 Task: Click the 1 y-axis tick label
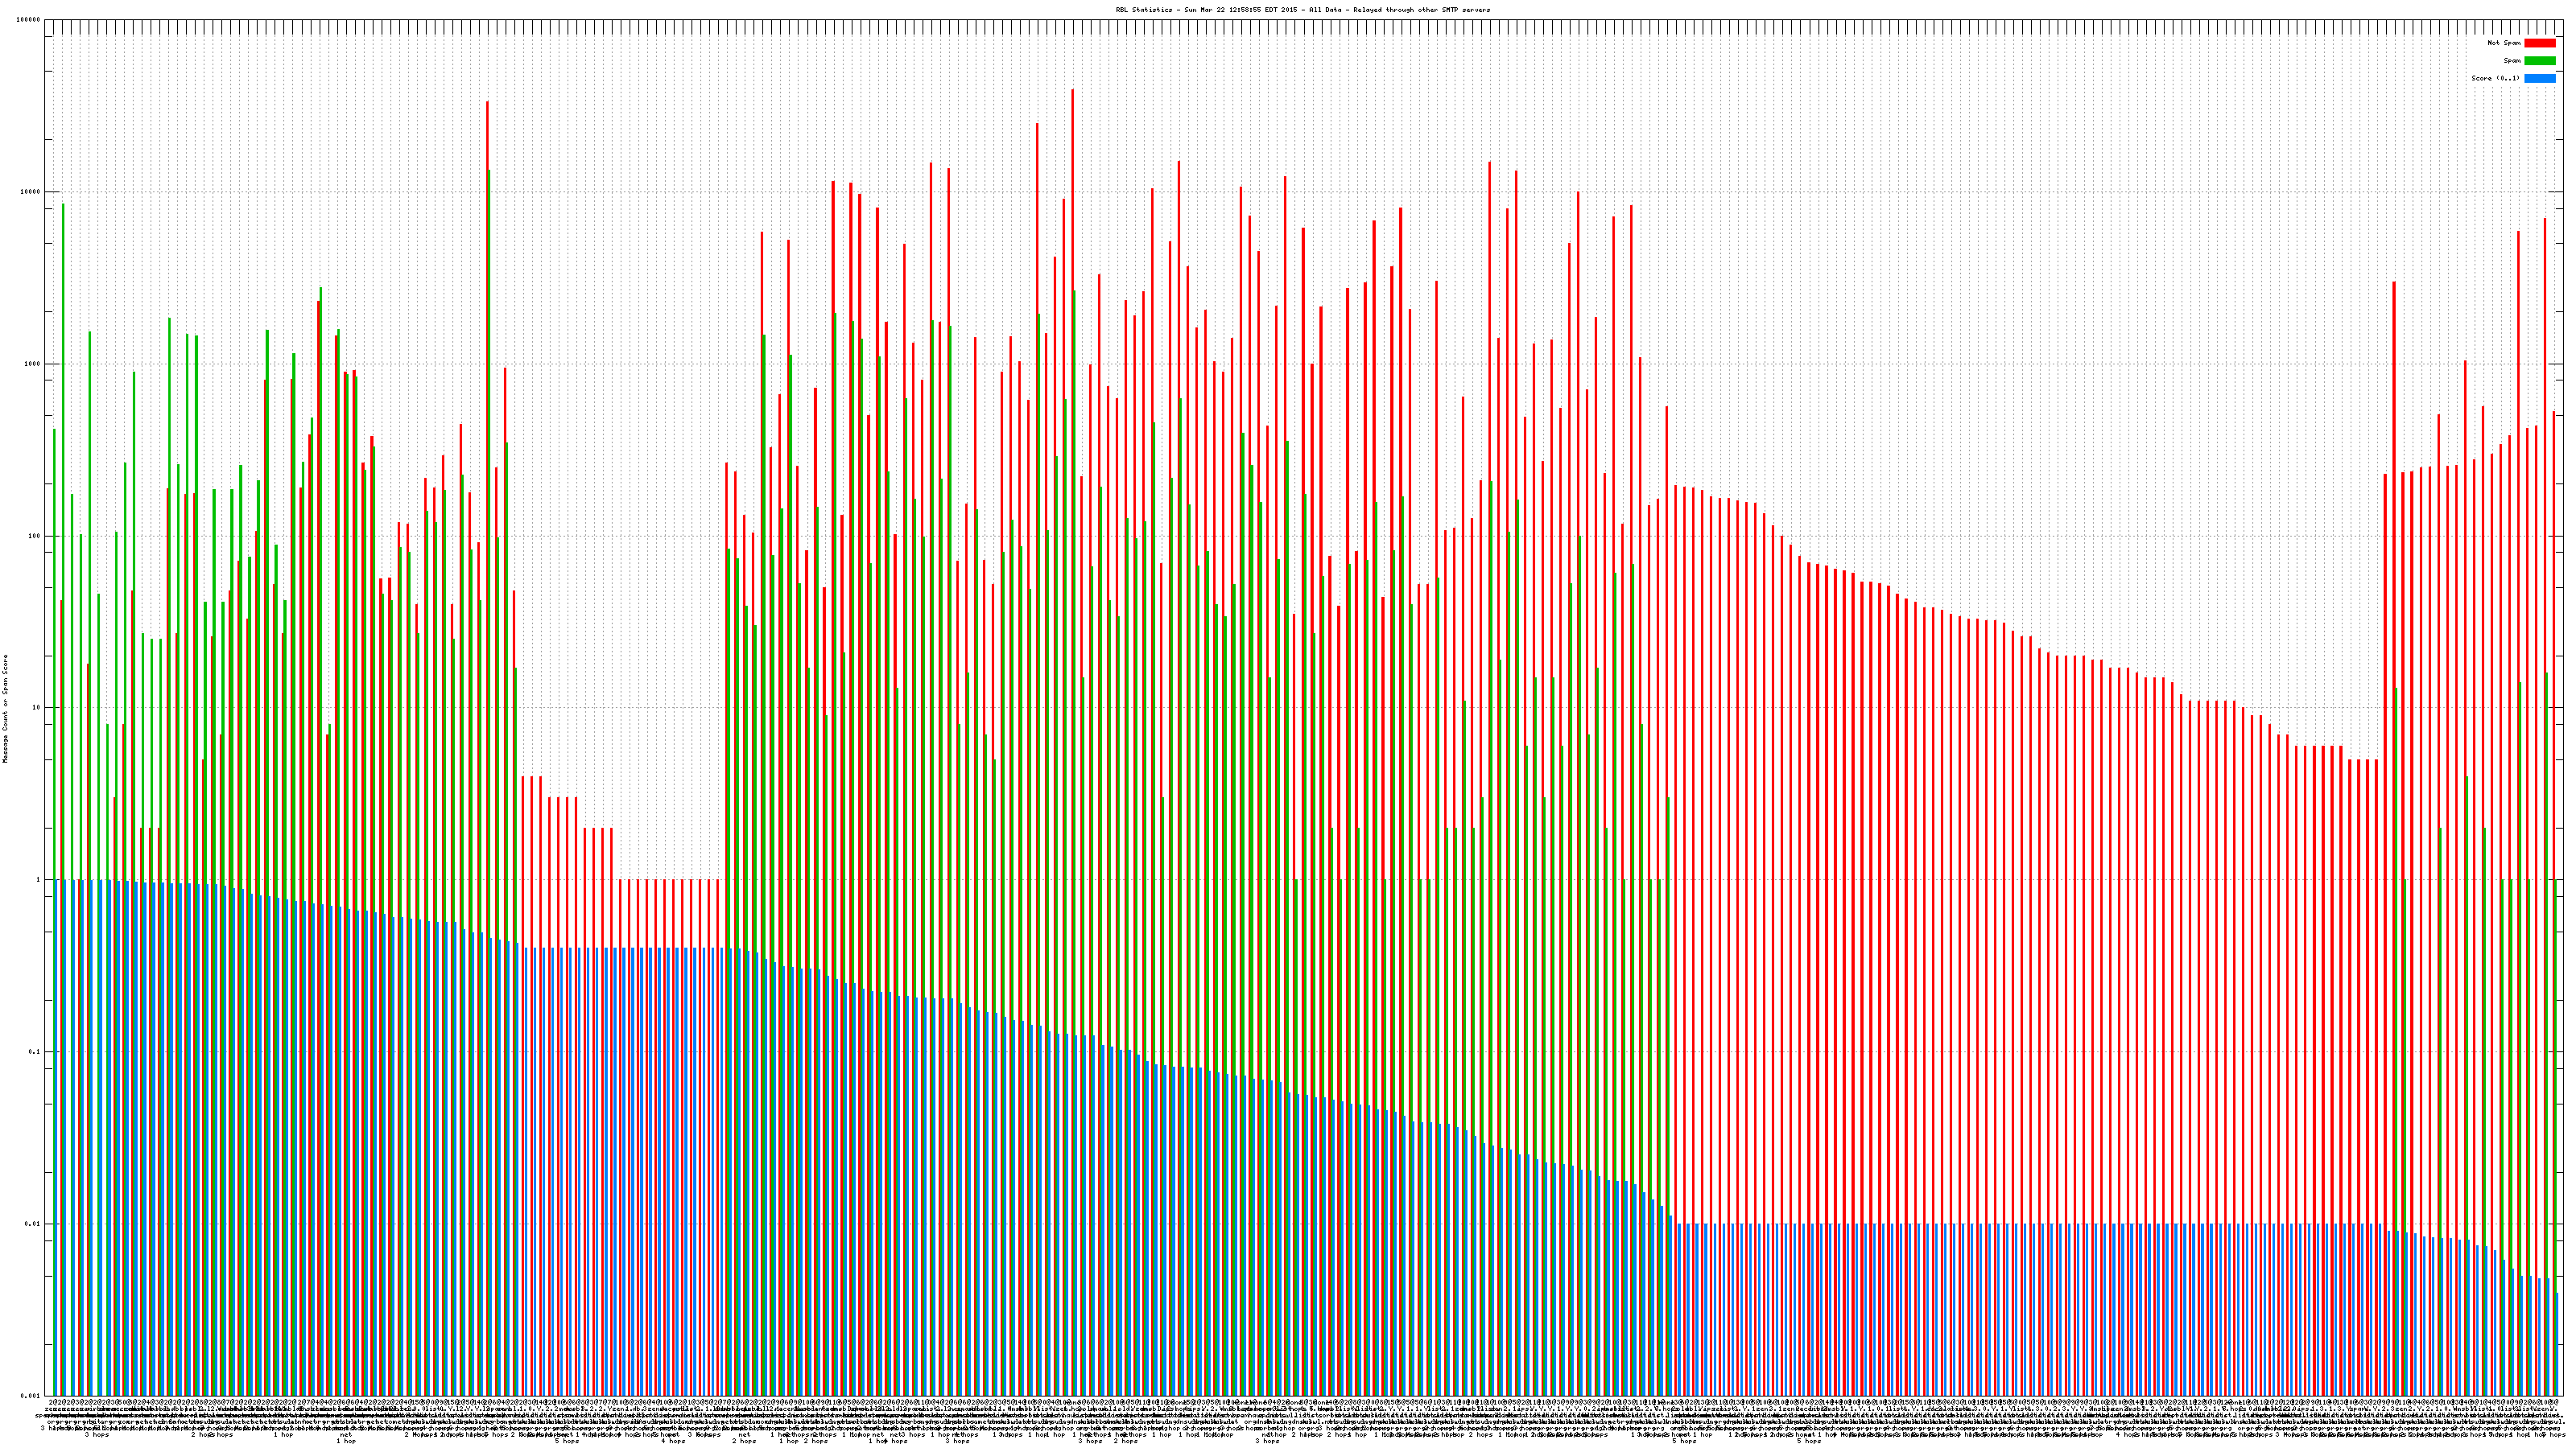coord(39,879)
